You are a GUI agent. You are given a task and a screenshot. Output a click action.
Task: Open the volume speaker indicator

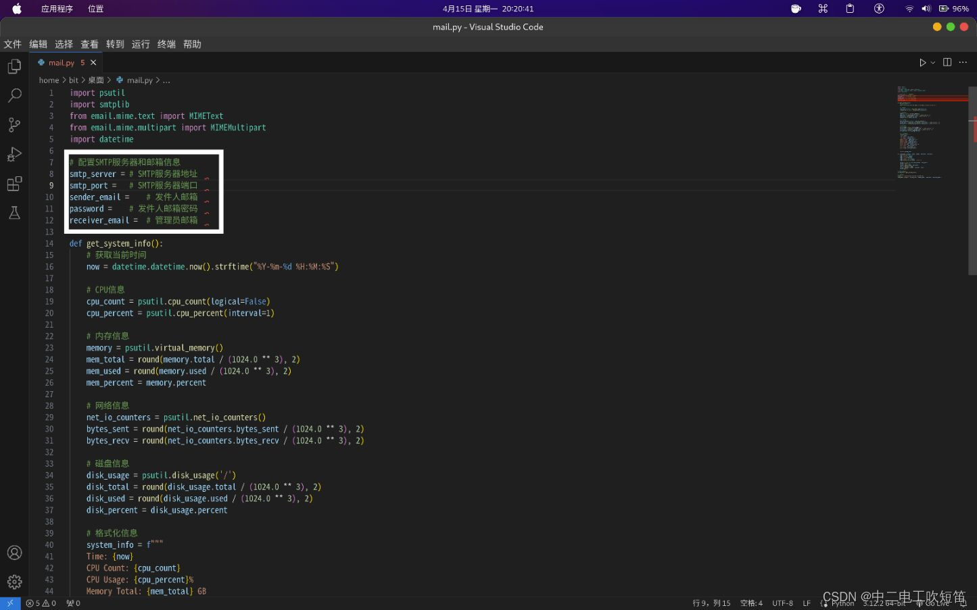[926, 9]
